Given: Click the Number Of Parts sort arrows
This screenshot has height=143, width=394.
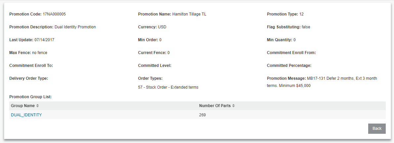Looking at the screenshot, I should coord(234,106).
